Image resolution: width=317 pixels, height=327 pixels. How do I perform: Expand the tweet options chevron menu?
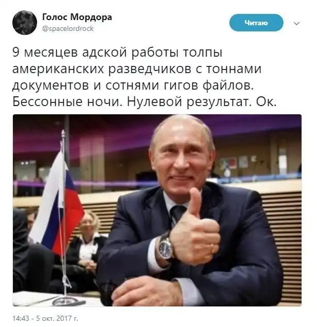[x=296, y=23]
